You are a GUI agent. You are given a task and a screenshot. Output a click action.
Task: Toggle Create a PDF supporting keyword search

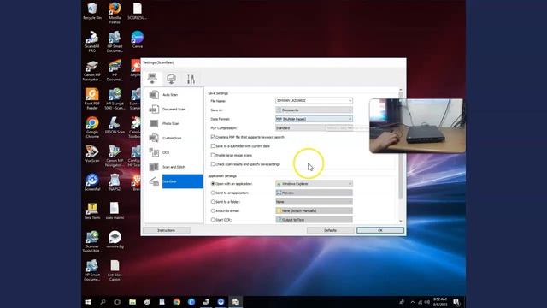point(213,137)
